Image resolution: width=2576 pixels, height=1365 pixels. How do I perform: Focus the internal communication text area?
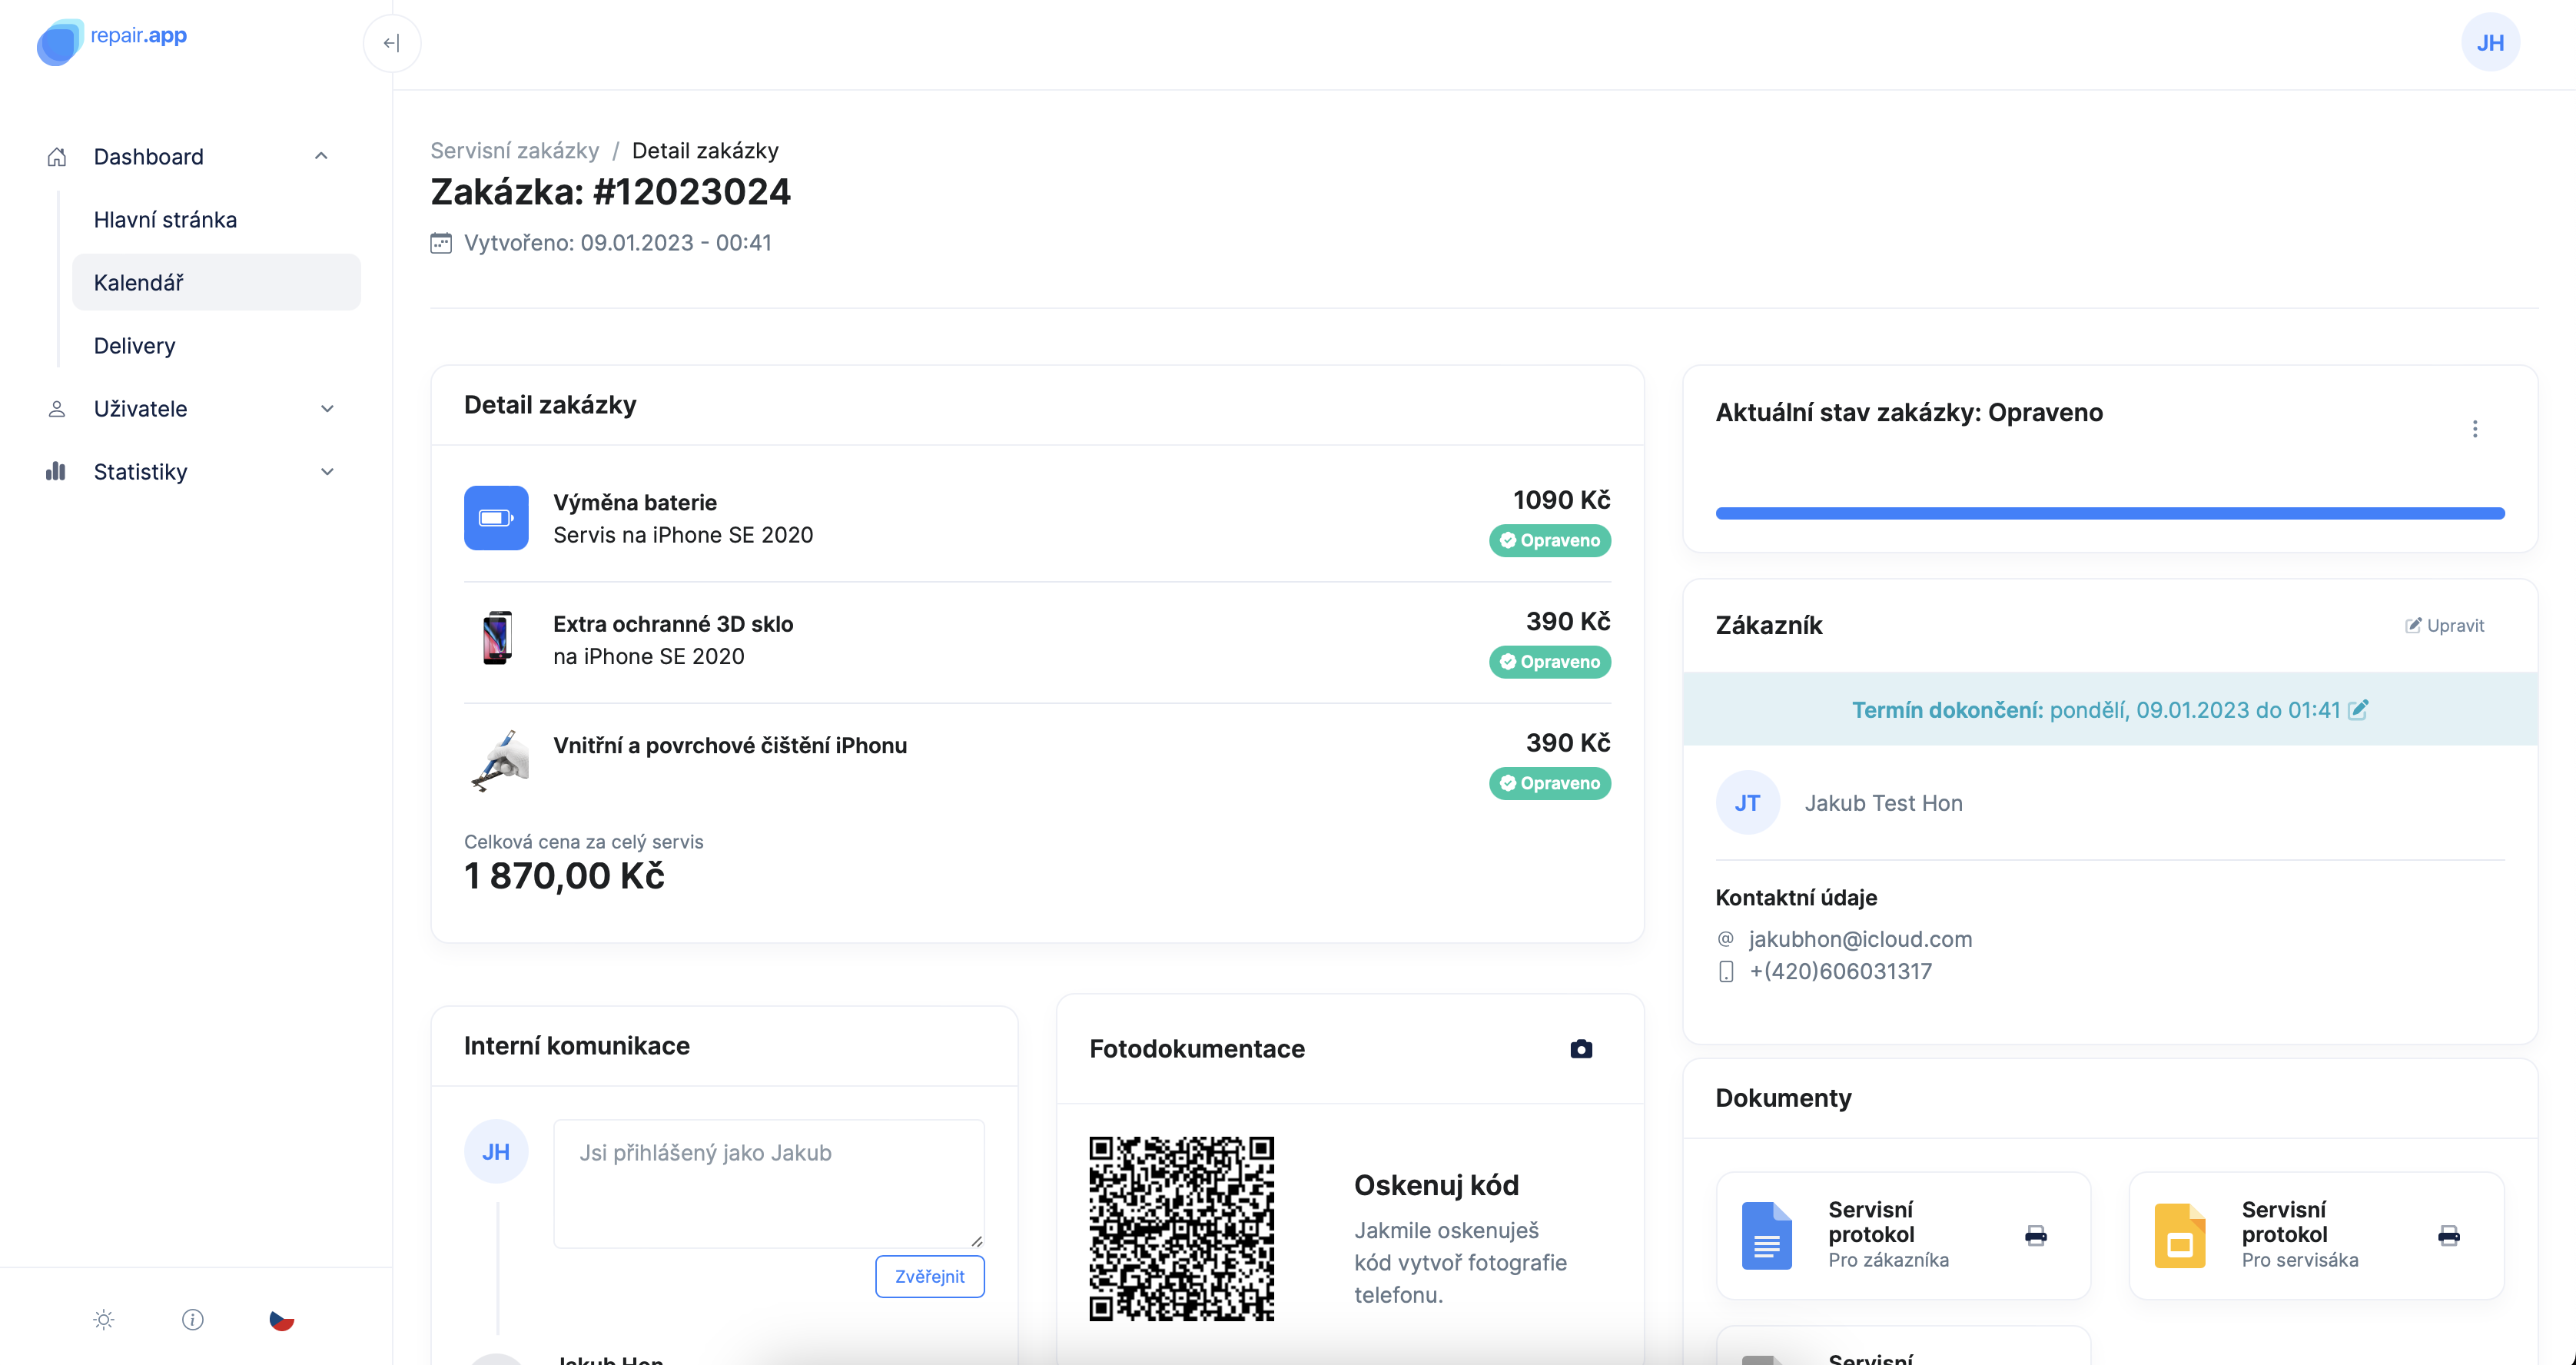pos(768,1183)
